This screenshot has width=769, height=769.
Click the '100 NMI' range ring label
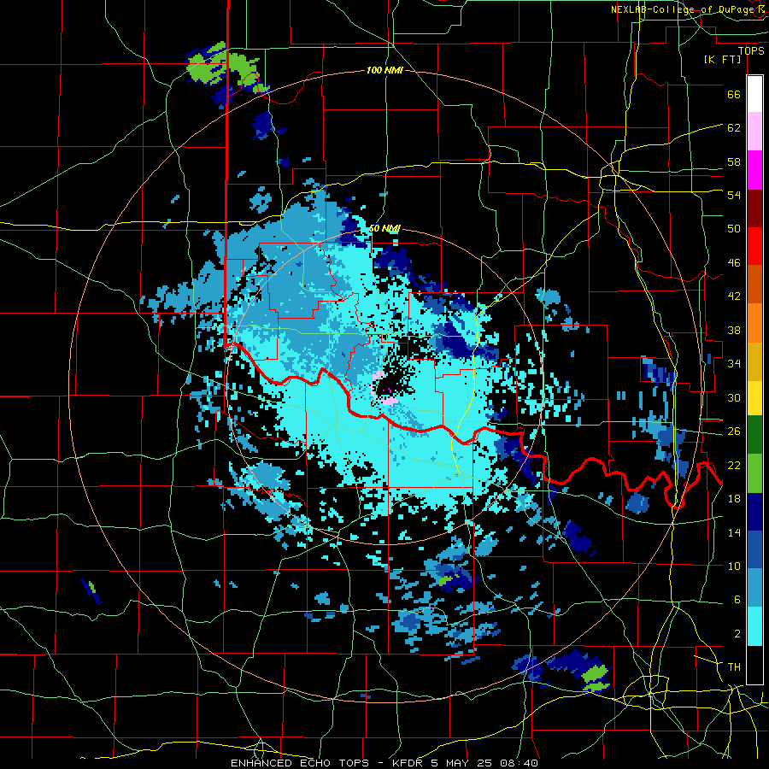pos(384,71)
